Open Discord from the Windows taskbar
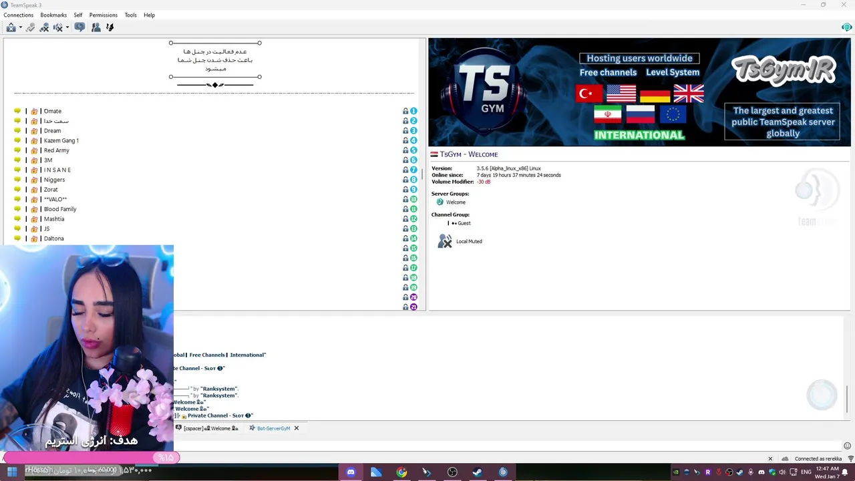 (351, 472)
